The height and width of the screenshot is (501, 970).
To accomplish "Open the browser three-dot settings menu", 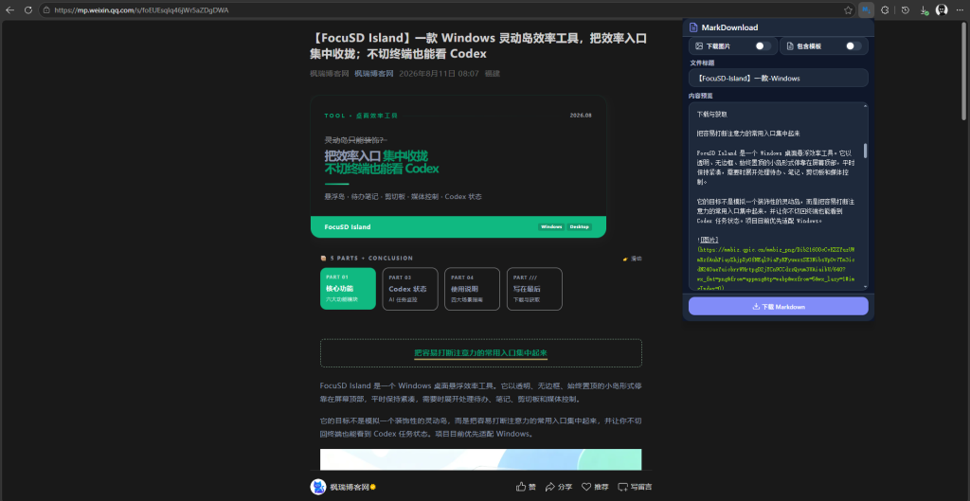I will click(960, 9).
